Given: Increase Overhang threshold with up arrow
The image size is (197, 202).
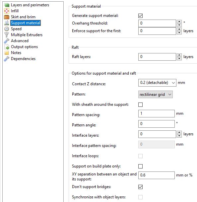Looking at the screenshot, I should (x=179, y=22).
